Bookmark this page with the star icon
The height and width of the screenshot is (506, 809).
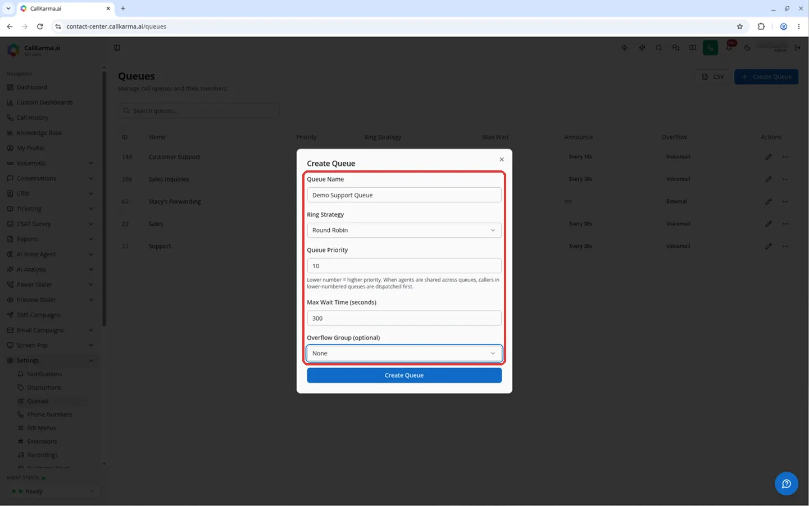click(740, 26)
